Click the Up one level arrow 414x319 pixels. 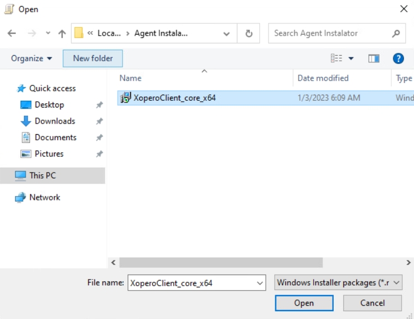[x=62, y=33]
